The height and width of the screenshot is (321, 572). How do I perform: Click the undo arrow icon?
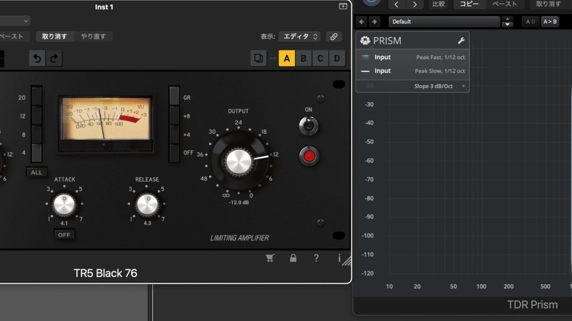(38, 58)
